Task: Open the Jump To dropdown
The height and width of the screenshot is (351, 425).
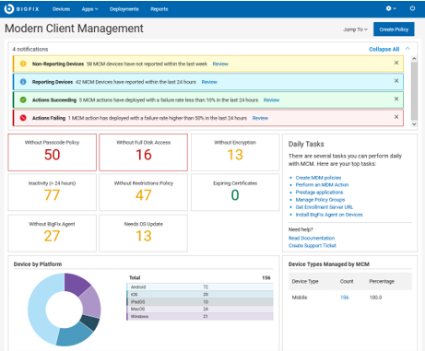Action: [355, 29]
